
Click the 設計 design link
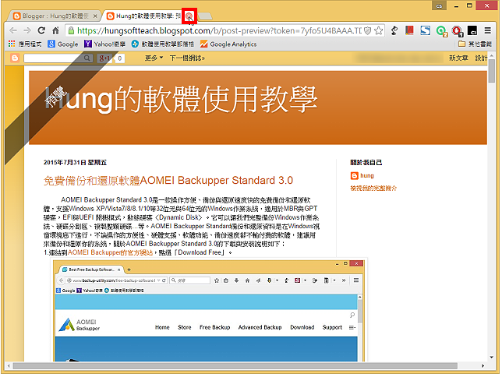[x=481, y=58]
